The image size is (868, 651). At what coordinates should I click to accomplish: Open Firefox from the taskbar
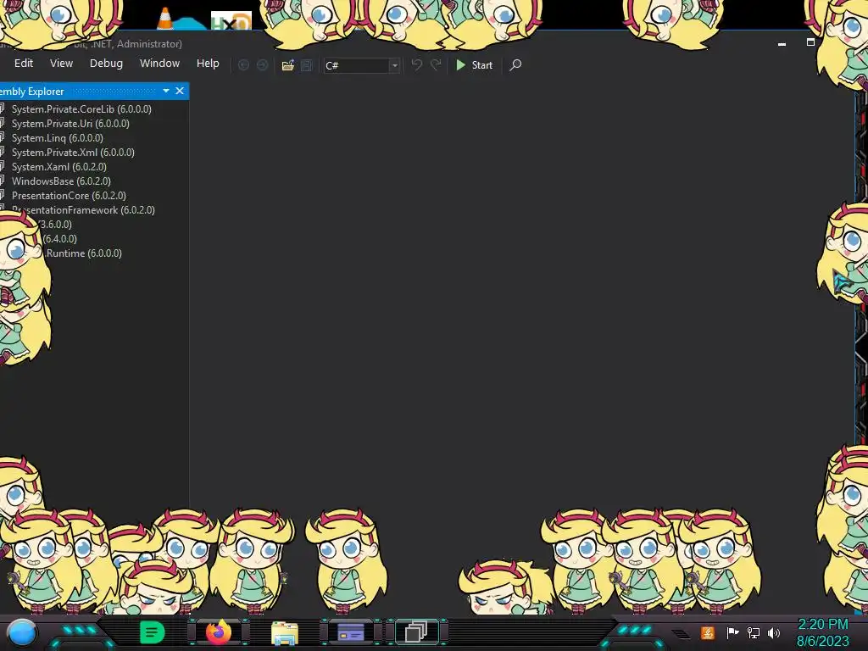pyautogui.click(x=218, y=632)
